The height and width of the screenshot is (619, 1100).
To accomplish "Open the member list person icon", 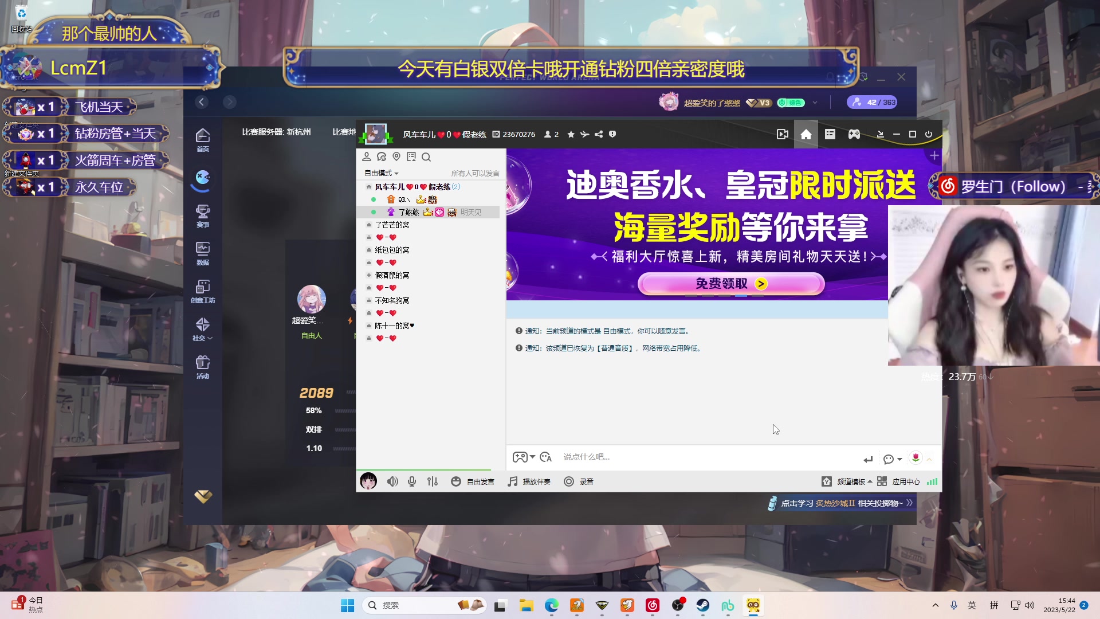I will click(x=367, y=157).
